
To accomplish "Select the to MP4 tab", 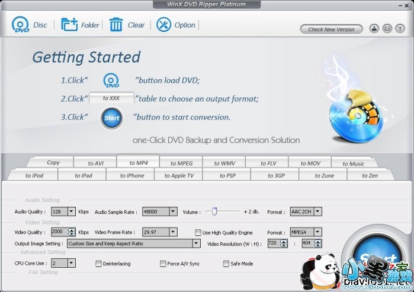I will tap(139, 163).
